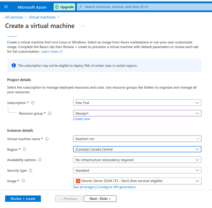Open the Region Canada Central dropdown
The width and height of the screenshot is (212, 208).
(137, 149)
